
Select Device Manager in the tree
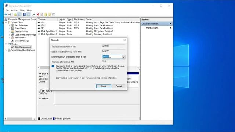(x=22, y=41)
